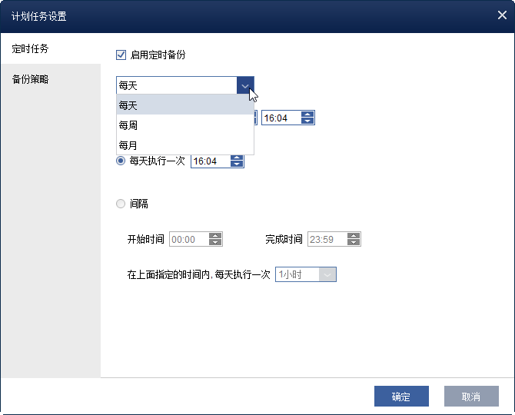This screenshot has height=415, width=515.
Task: Open the 1小时 interval dropdown
Action: click(x=327, y=274)
